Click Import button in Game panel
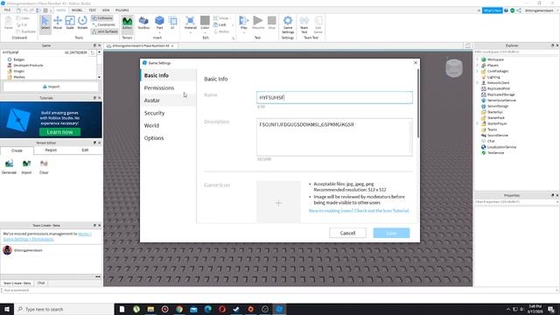This screenshot has height=315, width=560. pyautogui.click(x=51, y=87)
